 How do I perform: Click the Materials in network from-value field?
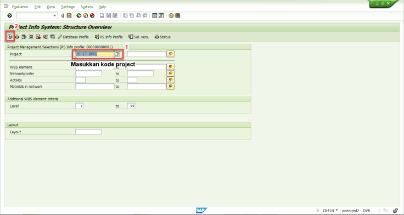95,87
